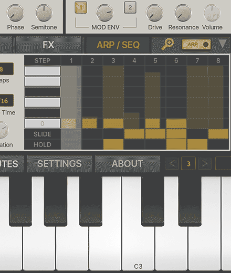Enable SLIDE on step 7
The image size is (231, 273).
point(197,134)
